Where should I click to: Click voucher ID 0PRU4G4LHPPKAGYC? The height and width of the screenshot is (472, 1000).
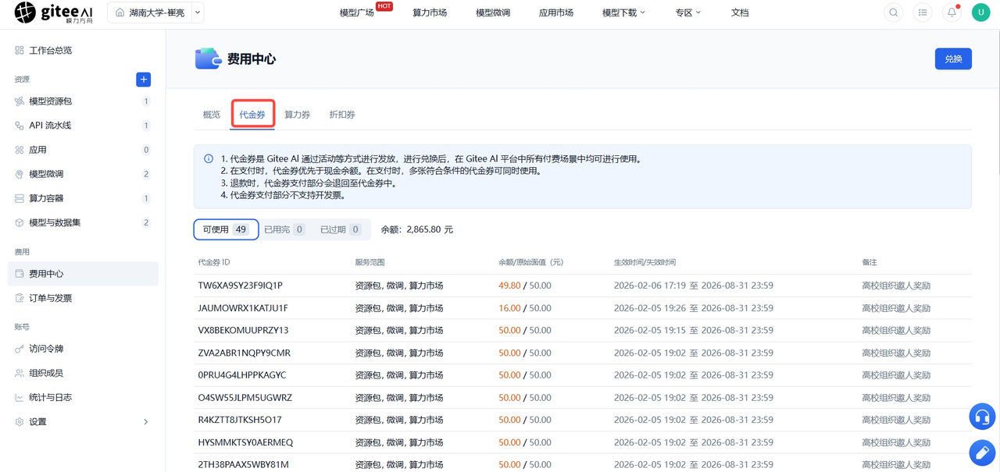click(x=242, y=375)
